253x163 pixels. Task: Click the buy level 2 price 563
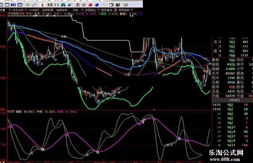click(232, 42)
